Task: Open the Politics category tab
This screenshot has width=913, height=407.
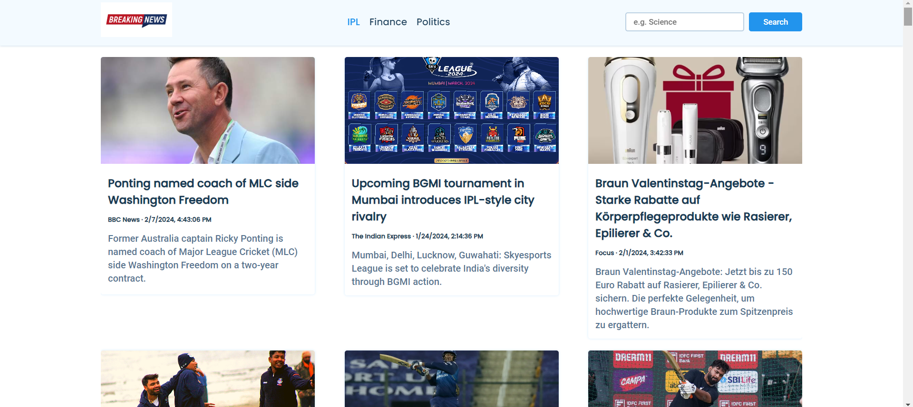Action: click(x=433, y=22)
